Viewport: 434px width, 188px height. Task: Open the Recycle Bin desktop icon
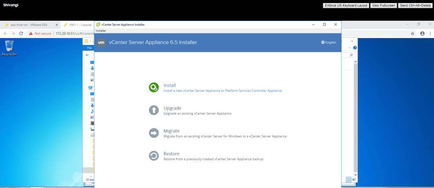tap(9, 47)
